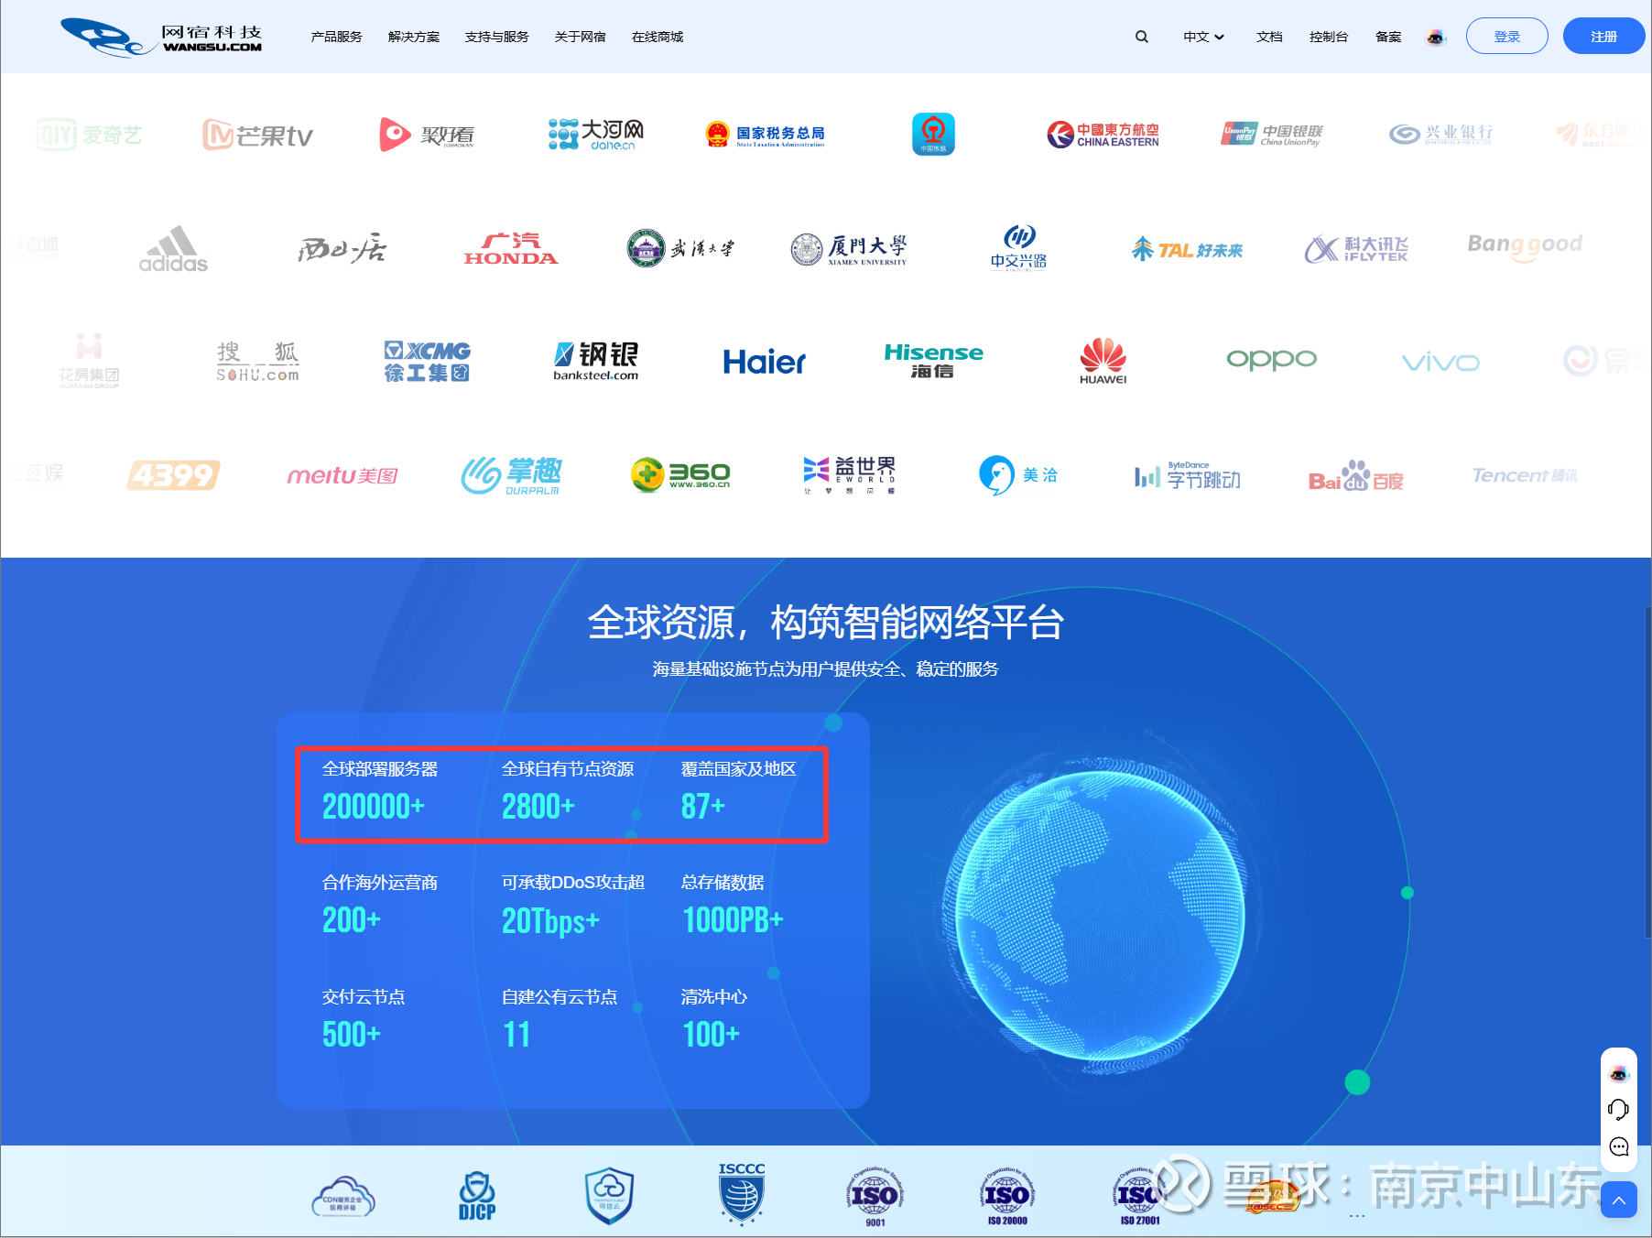This screenshot has height=1238, width=1652.
Task: Click the 注册 button
Action: click(1603, 36)
